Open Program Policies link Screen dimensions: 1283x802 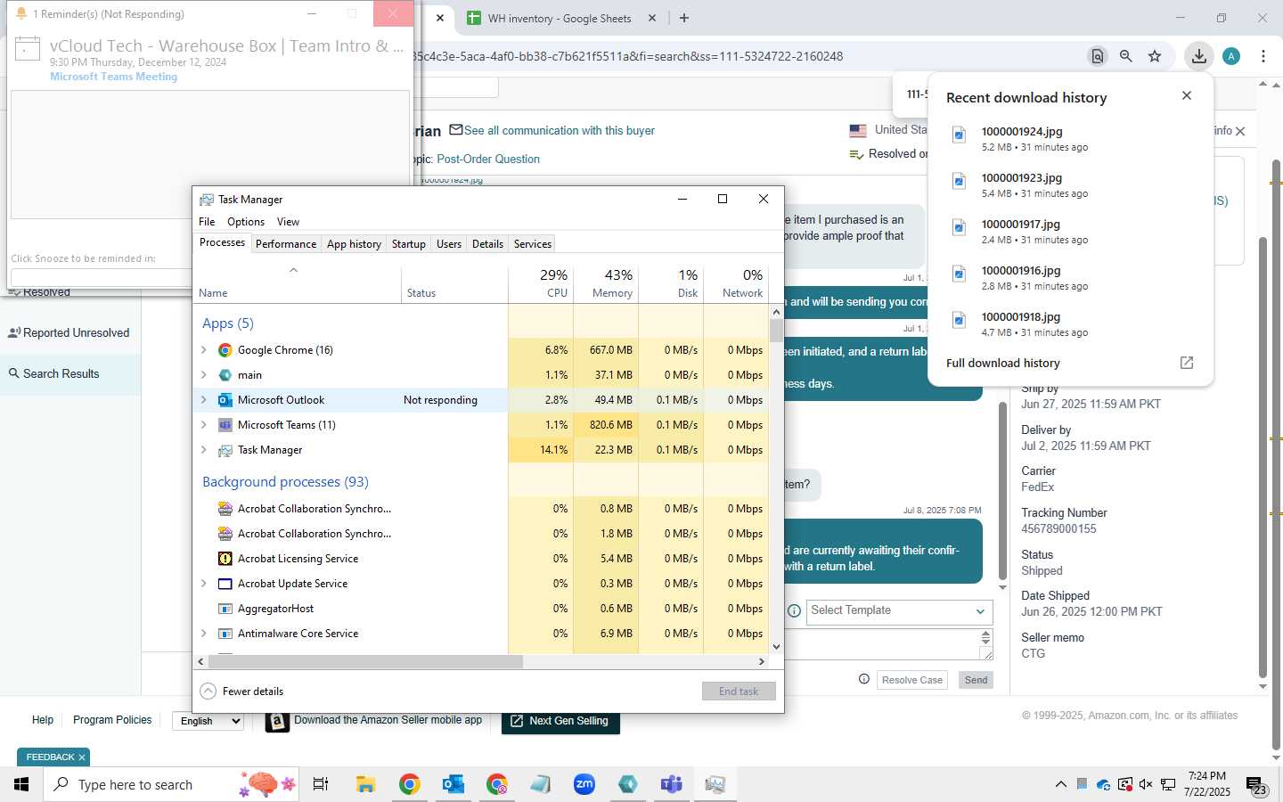pos(112,720)
